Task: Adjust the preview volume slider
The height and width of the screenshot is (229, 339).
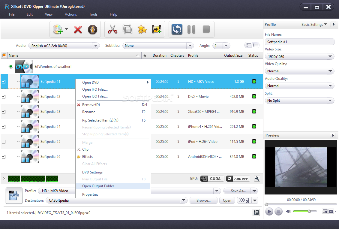Action: pyautogui.click(x=305, y=211)
